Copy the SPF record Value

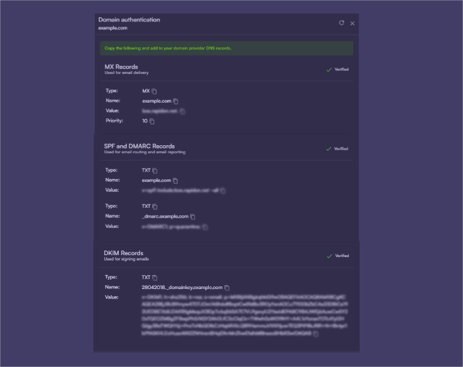[x=223, y=190]
